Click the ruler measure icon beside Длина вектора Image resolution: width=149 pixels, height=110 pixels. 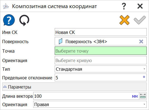pyautogui.click(x=143, y=96)
